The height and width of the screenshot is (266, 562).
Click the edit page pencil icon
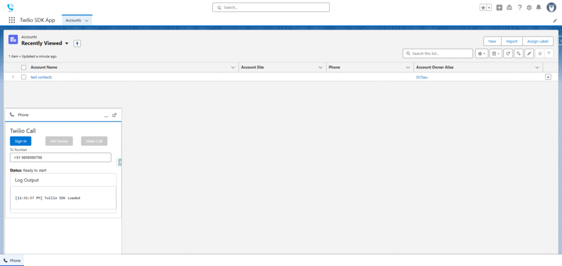[x=555, y=21]
